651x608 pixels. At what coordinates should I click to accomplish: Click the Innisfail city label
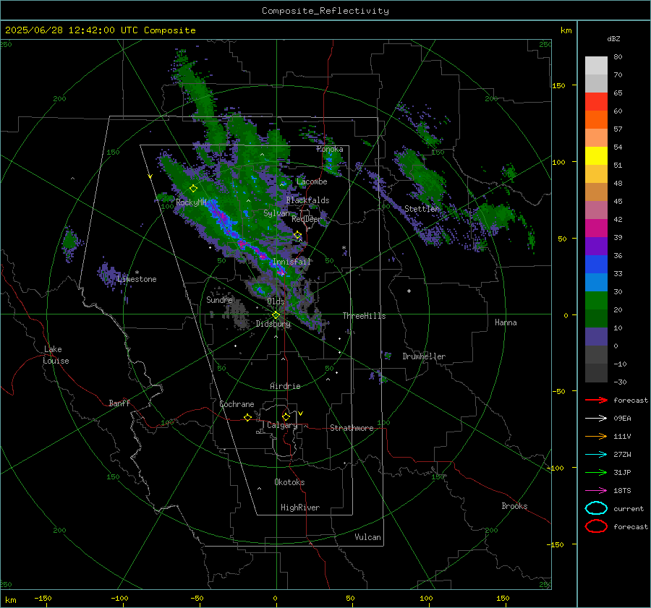pyautogui.click(x=292, y=262)
